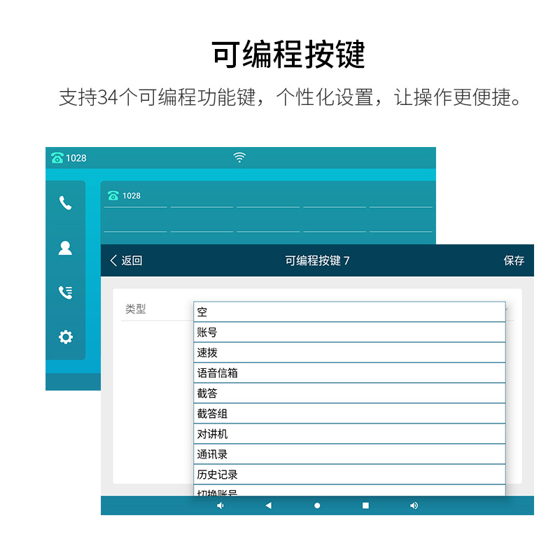Select 语音信箱 option

tap(349, 373)
